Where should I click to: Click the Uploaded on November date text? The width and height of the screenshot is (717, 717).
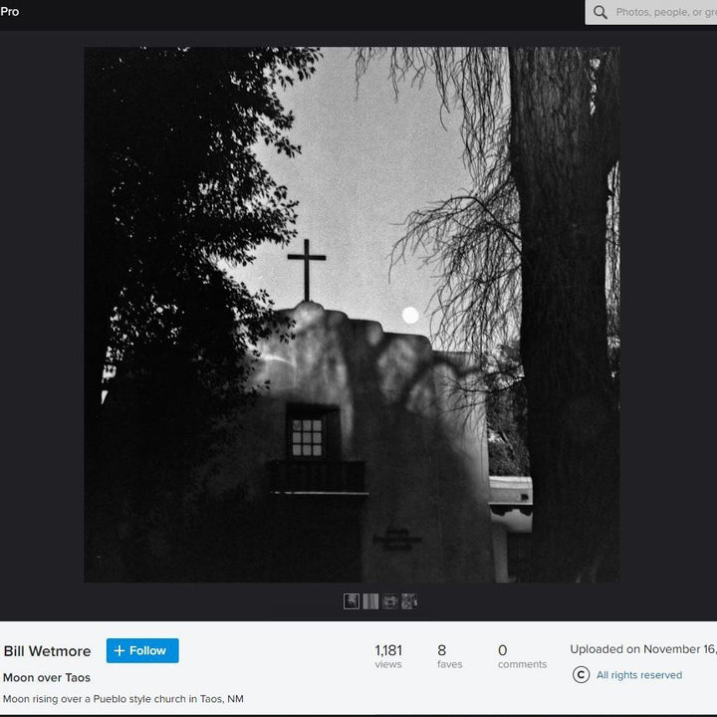coord(642,649)
